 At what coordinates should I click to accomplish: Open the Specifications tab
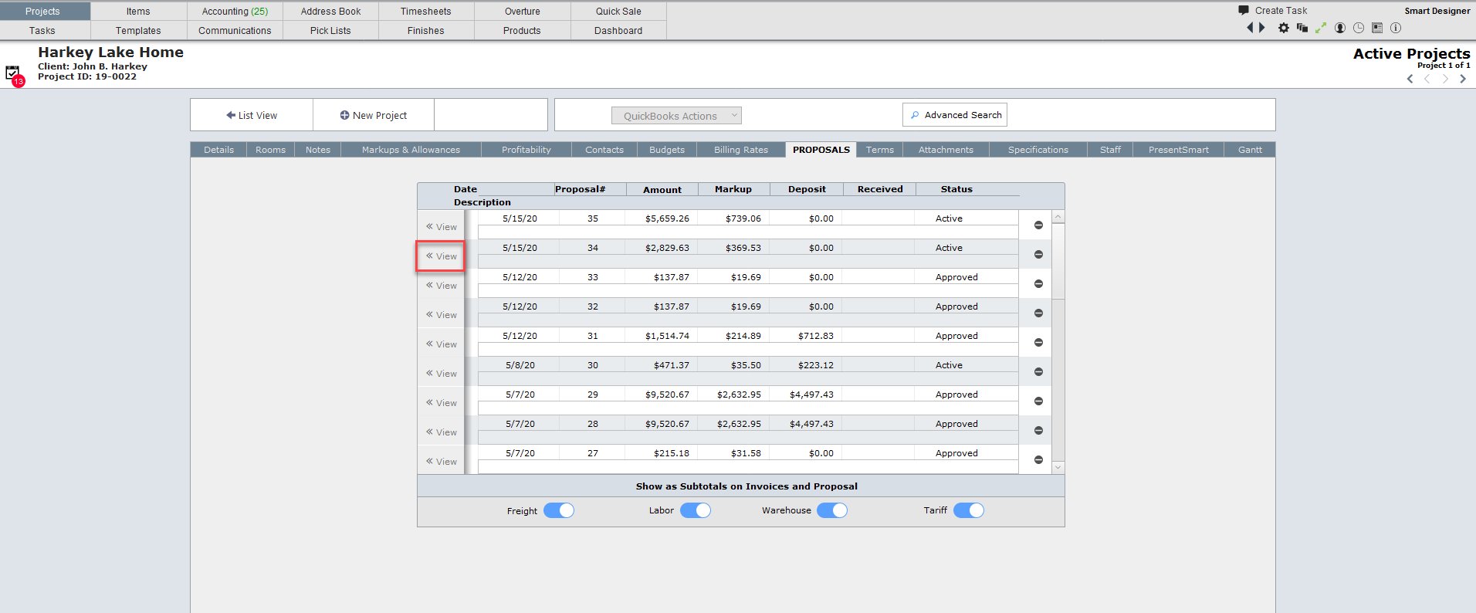(x=1038, y=150)
